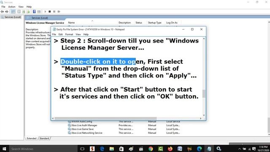Click the Start Service play icon
270x152 pixels.
pos(45,11)
